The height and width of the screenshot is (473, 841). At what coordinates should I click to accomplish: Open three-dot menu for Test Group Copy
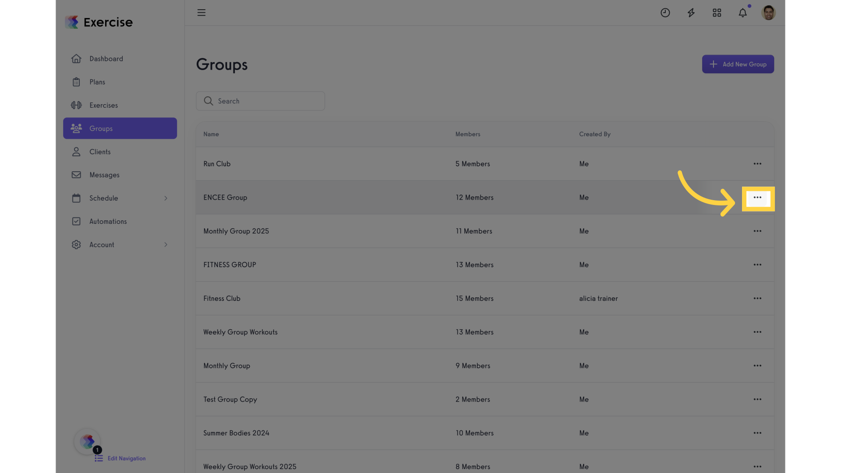tap(757, 399)
